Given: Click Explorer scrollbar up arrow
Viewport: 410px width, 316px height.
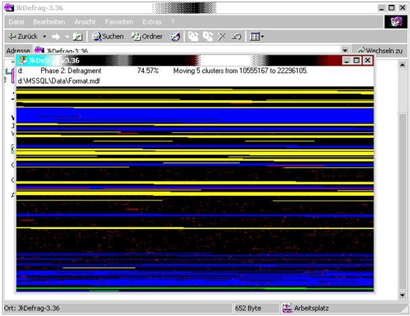Looking at the screenshot, I should pos(403,65).
